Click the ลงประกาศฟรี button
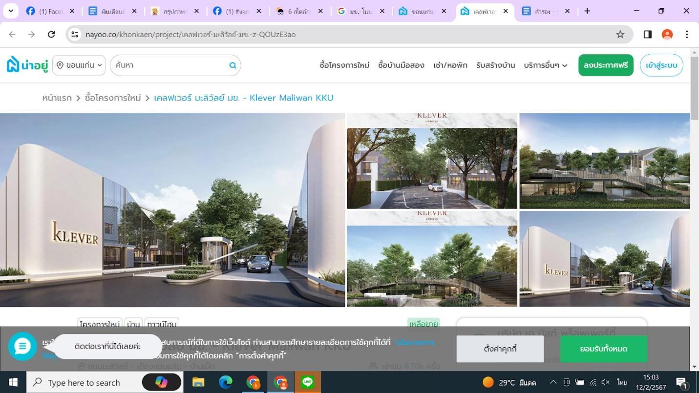This screenshot has width=699, height=393. (x=606, y=65)
